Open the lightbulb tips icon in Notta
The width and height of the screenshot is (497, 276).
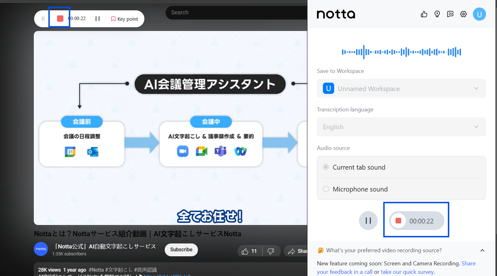(437, 14)
